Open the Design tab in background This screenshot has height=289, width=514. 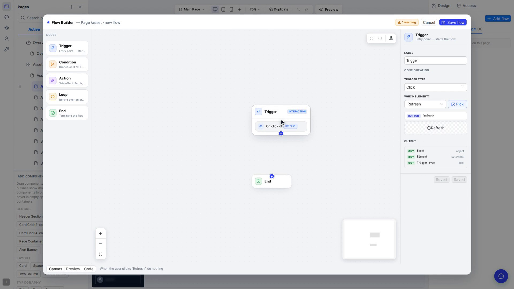441,6
